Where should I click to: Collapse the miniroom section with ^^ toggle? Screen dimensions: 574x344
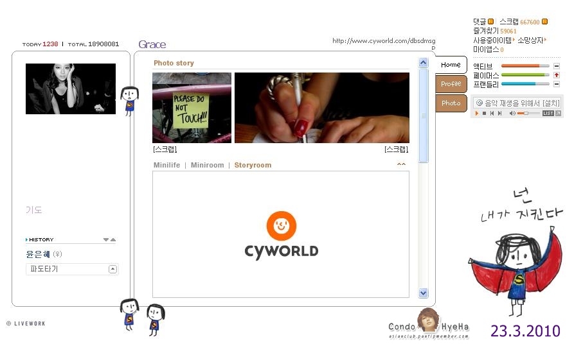(401, 164)
